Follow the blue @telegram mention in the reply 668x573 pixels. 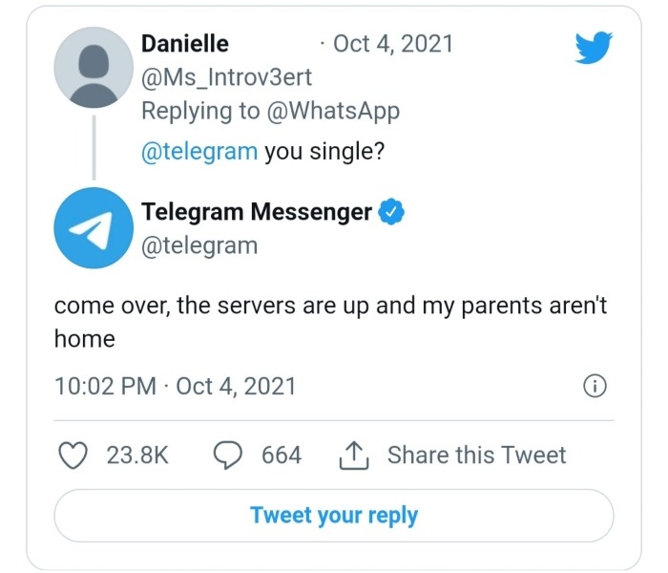(x=199, y=152)
